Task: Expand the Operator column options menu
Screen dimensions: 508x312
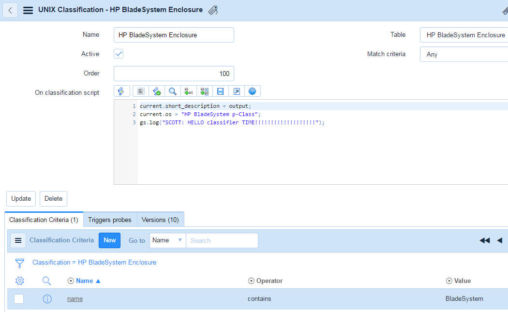Action: [x=251, y=281]
